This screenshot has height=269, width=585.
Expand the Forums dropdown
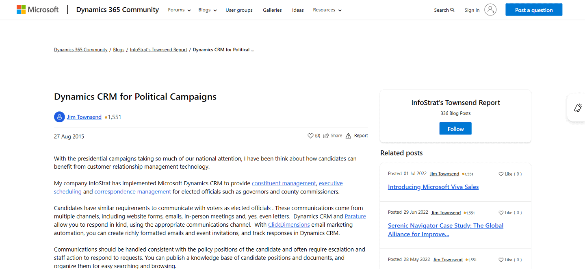pos(179,10)
